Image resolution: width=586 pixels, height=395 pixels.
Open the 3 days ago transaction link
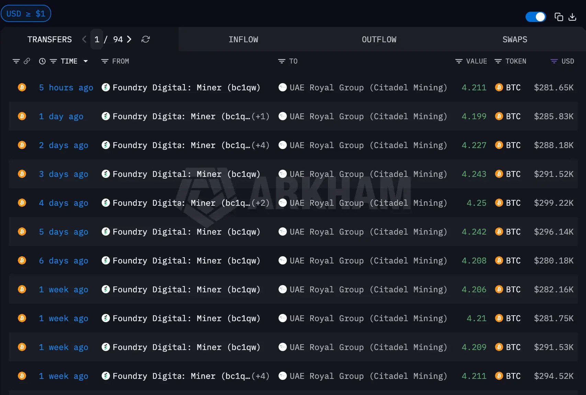[64, 174]
